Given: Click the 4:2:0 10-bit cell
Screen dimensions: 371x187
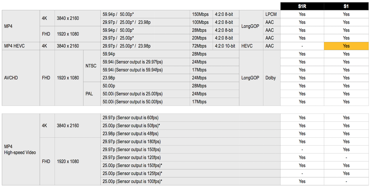Looking at the screenshot, I should 226,46.
